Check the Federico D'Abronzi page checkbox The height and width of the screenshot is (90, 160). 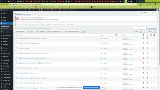click(x=17, y=83)
